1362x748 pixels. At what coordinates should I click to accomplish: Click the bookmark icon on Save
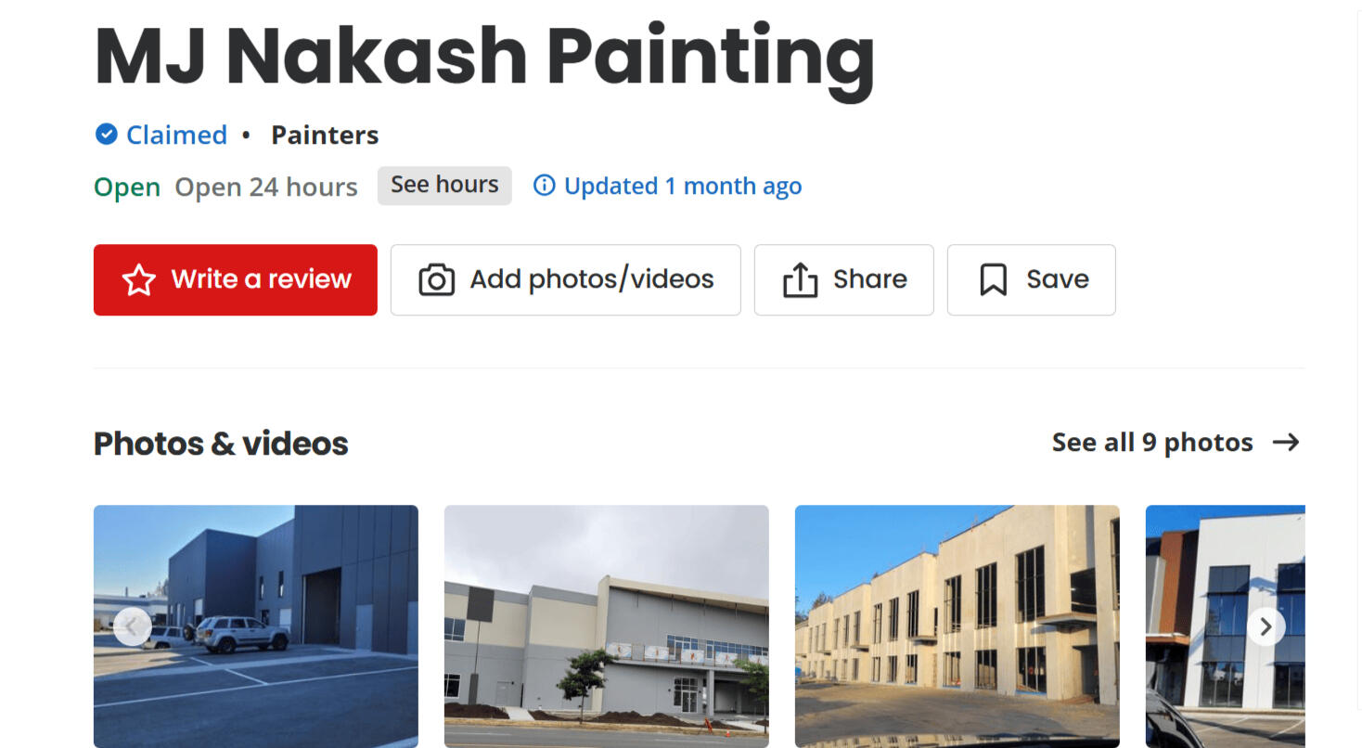click(x=993, y=279)
